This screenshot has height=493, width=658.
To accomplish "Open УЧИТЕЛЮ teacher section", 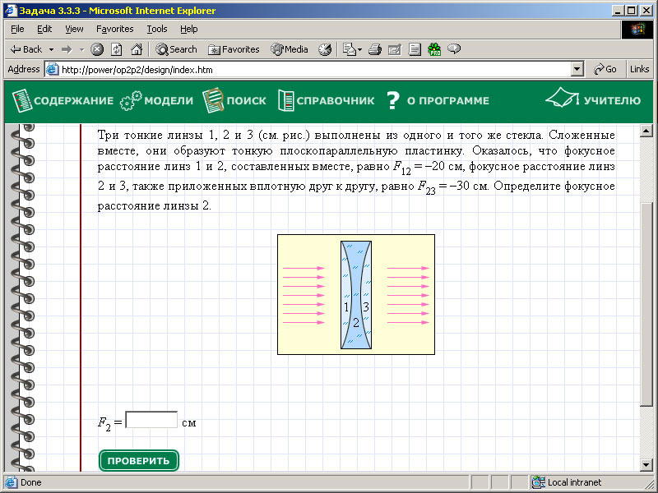I will pos(593,99).
